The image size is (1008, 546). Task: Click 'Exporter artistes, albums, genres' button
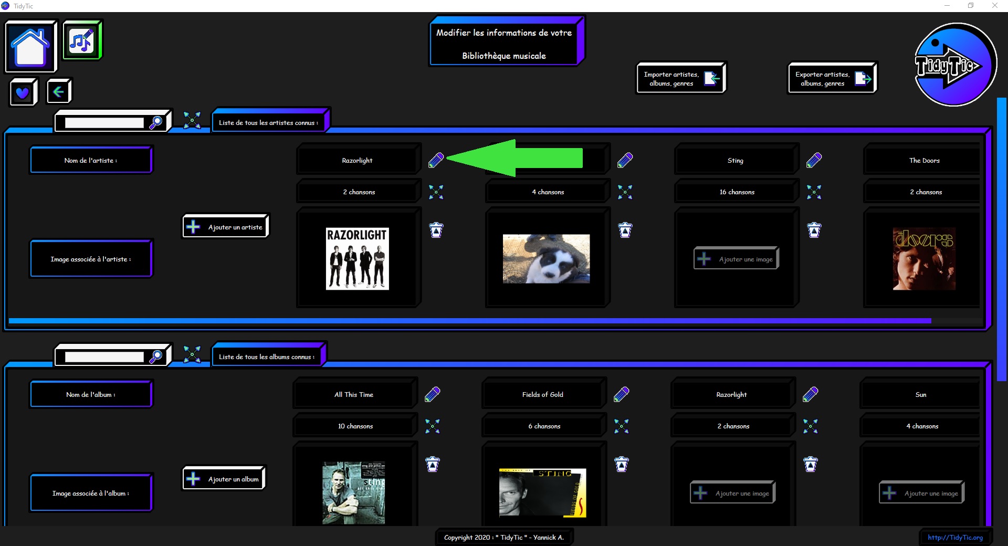tap(833, 78)
